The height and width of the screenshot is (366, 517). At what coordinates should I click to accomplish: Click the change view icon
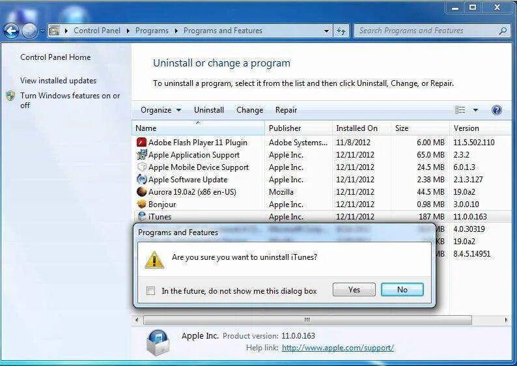tap(460, 110)
